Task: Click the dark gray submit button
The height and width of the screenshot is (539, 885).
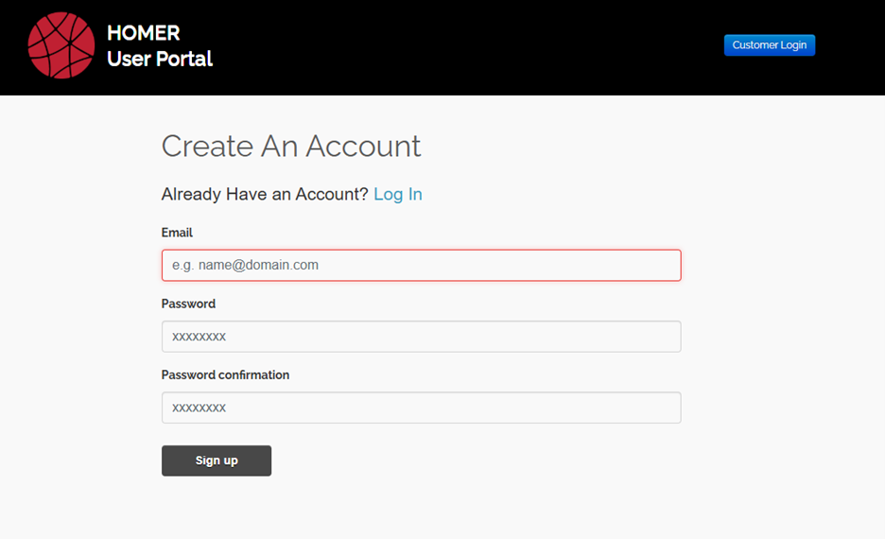Action: coord(217,461)
